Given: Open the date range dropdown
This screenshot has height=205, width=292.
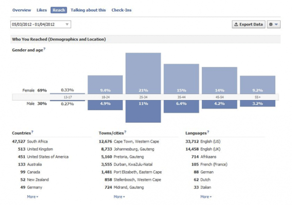Looking at the screenshot, I should [40, 24].
